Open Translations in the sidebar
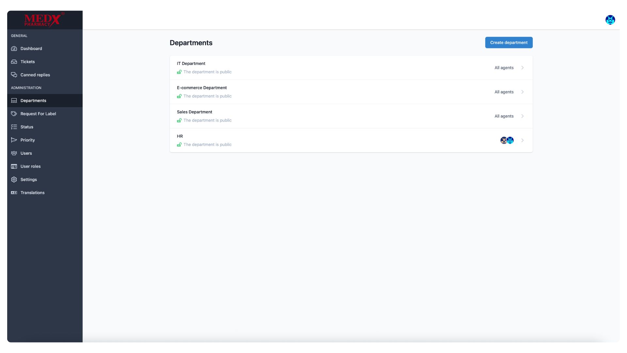Viewport: 627px width, 353px height. point(45,193)
